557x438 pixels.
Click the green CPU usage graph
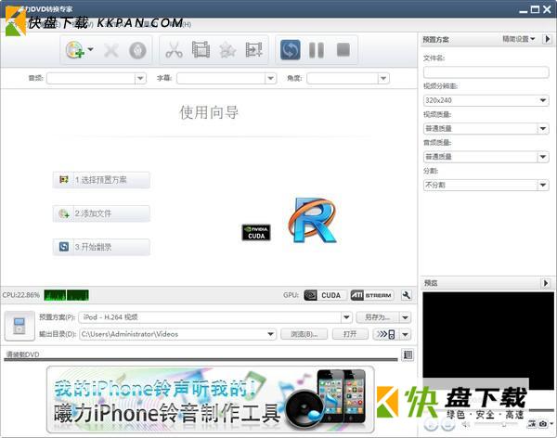pyautogui.click(x=67, y=295)
